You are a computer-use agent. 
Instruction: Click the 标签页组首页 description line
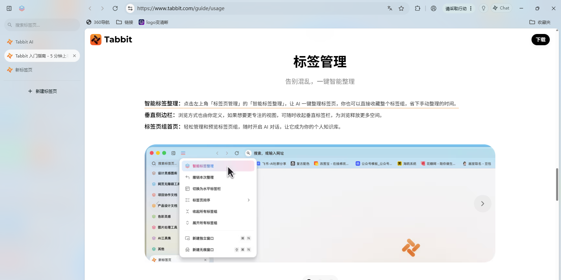coord(243,127)
